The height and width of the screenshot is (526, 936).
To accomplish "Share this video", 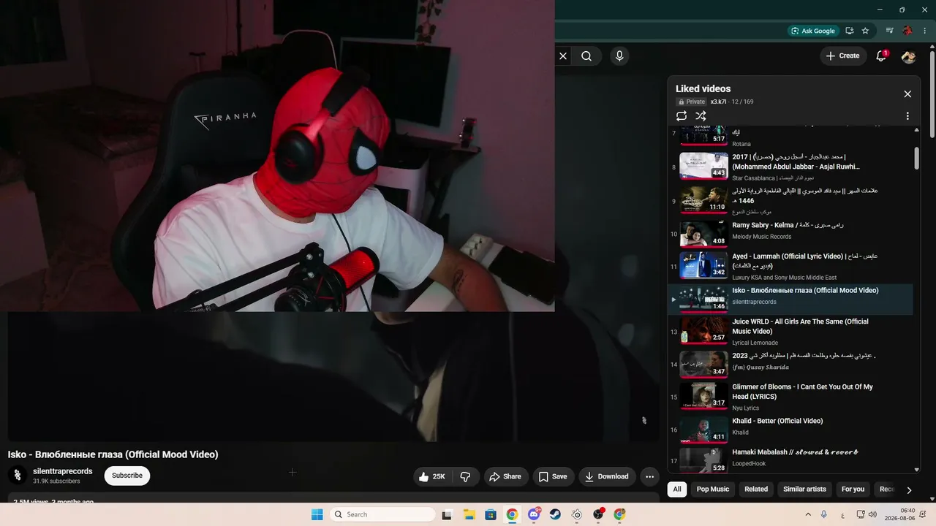I will (505, 476).
